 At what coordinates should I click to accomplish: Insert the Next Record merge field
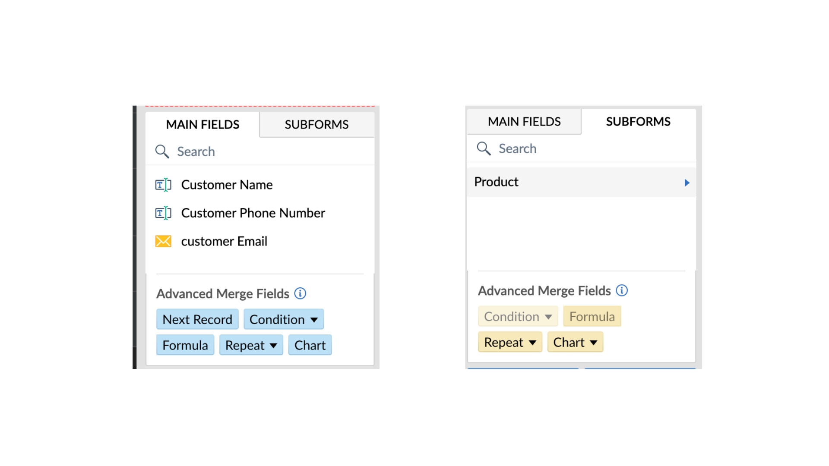point(197,319)
